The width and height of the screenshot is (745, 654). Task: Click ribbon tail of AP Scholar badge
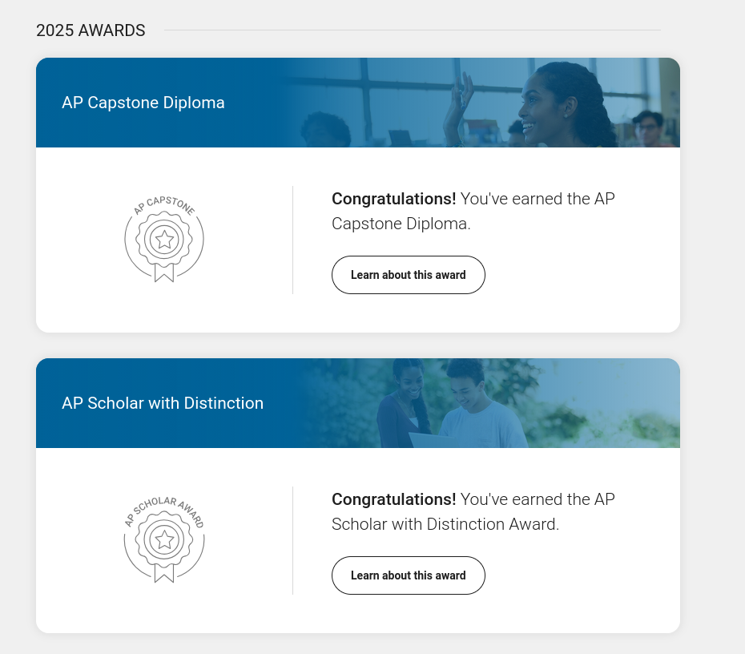tap(164, 573)
